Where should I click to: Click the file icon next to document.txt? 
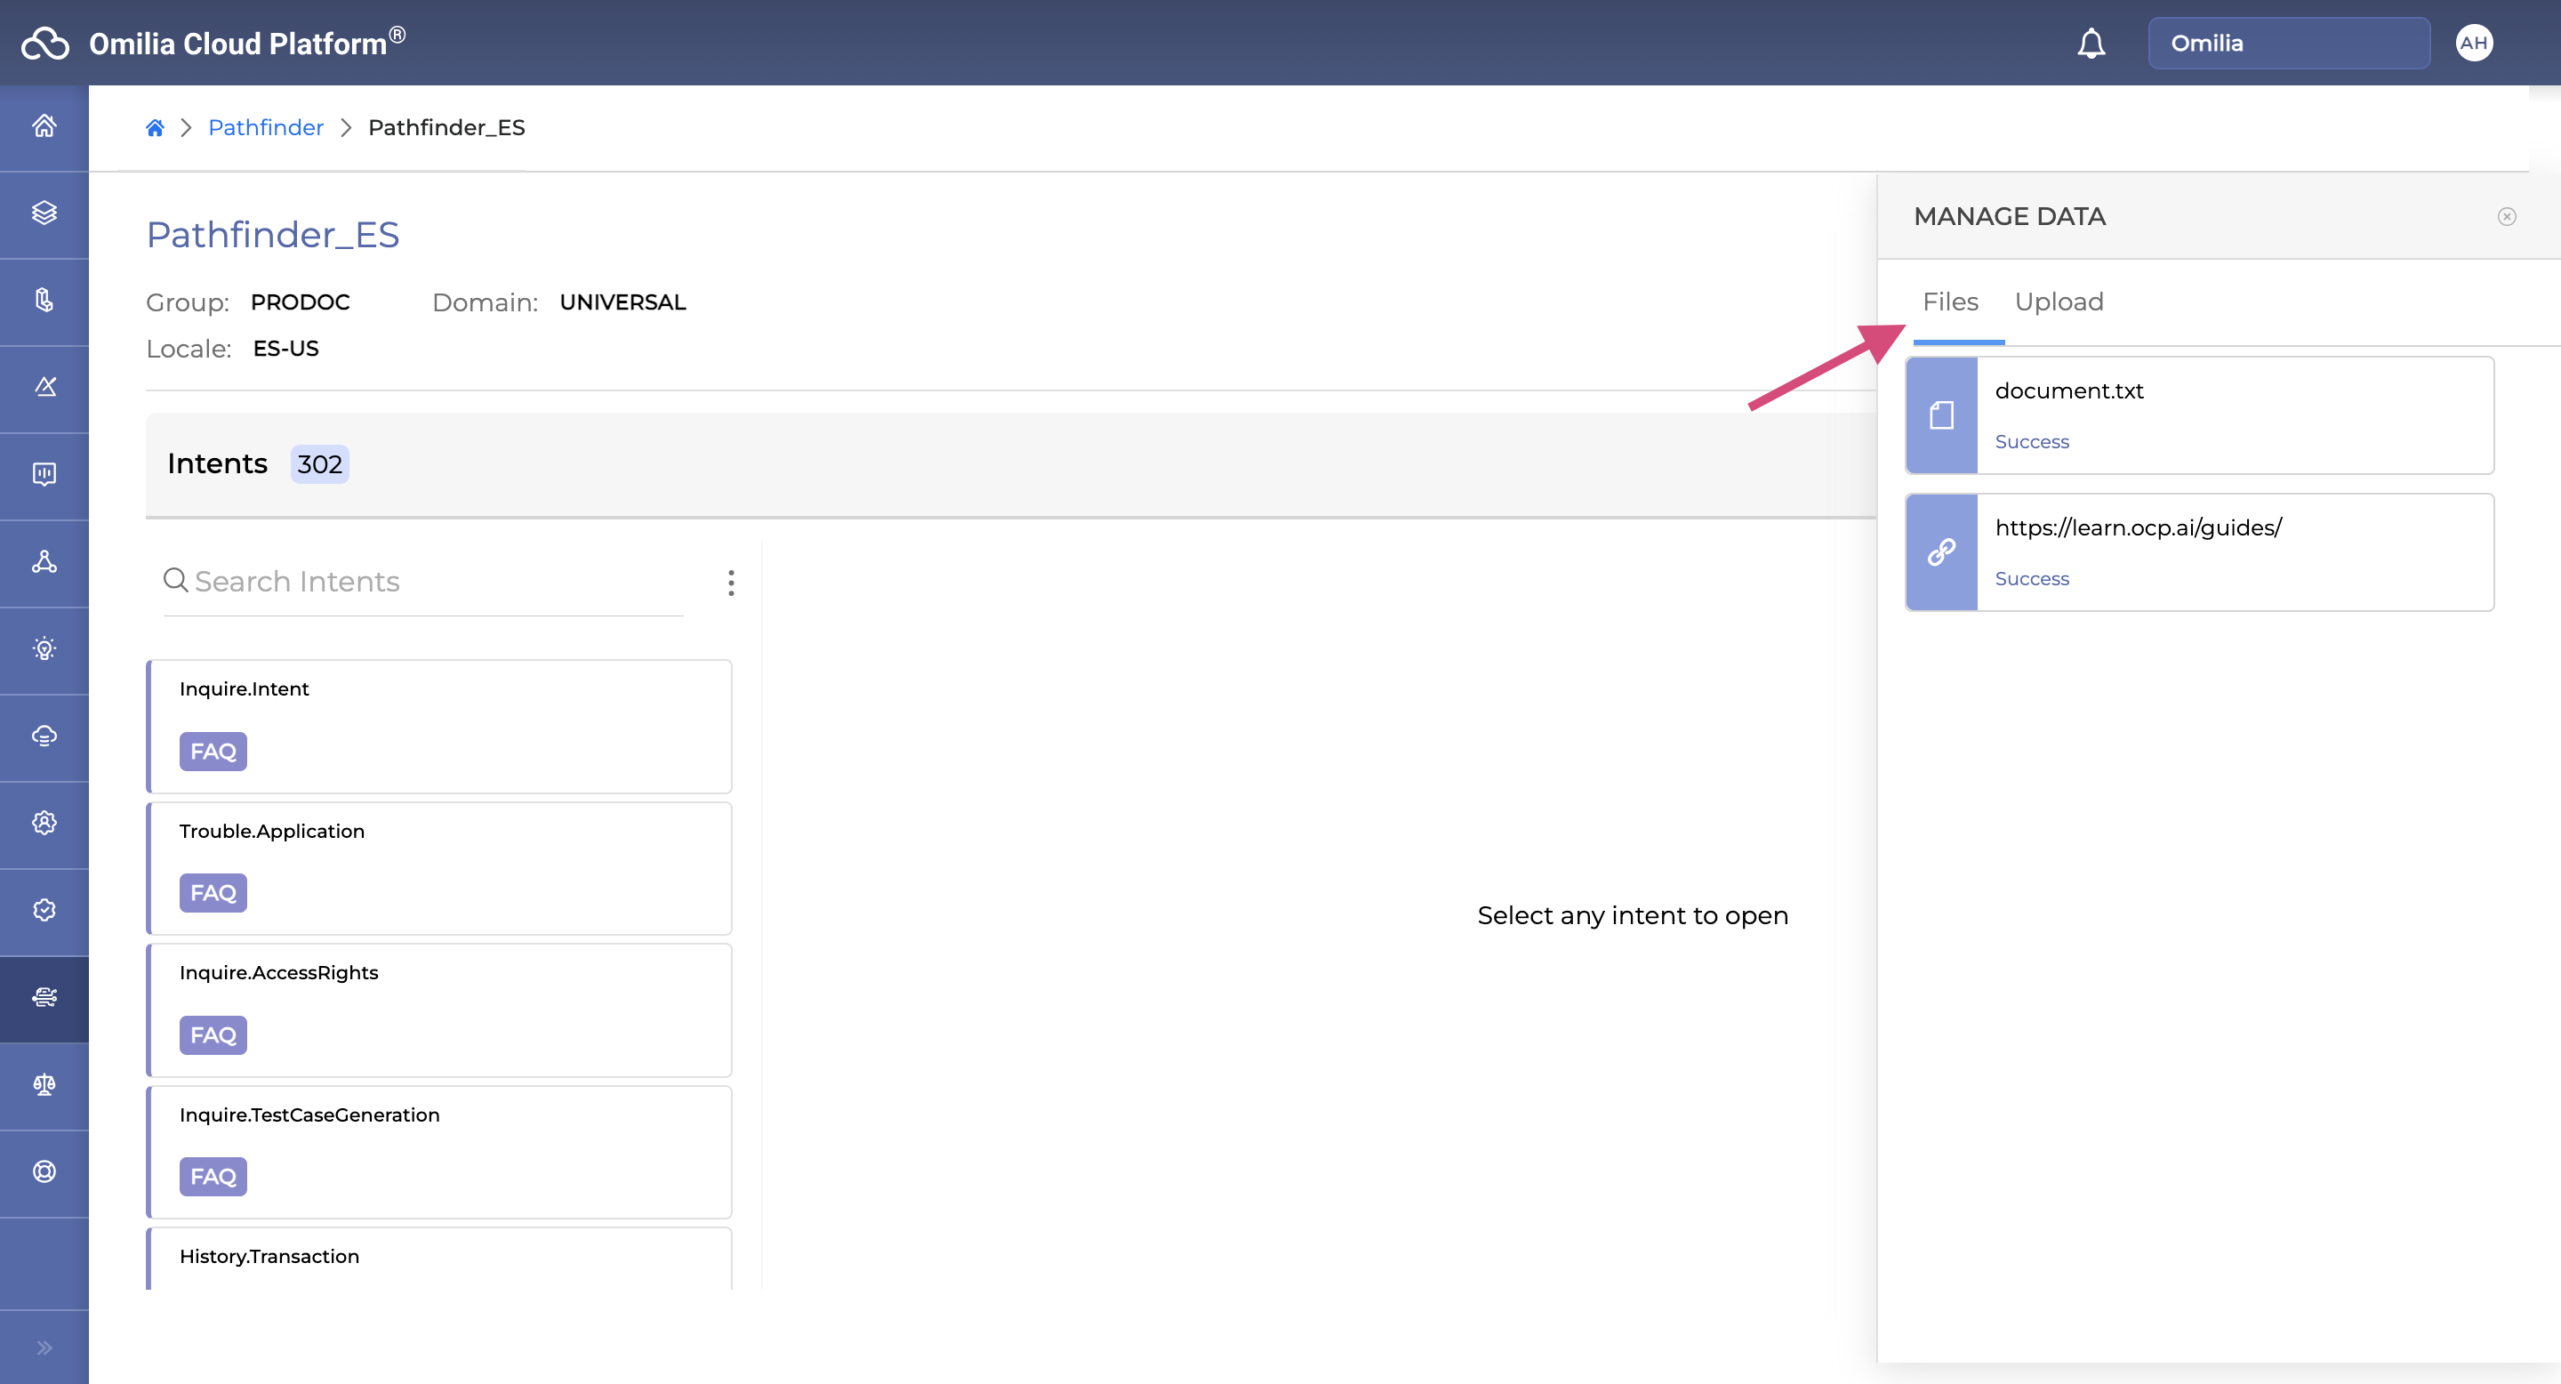[x=1940, y=414]
